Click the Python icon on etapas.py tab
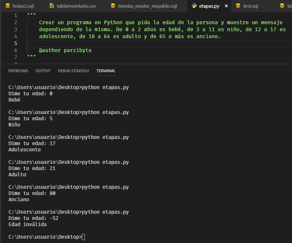Viewport: 292px width, 243px height. pos(194,6)
